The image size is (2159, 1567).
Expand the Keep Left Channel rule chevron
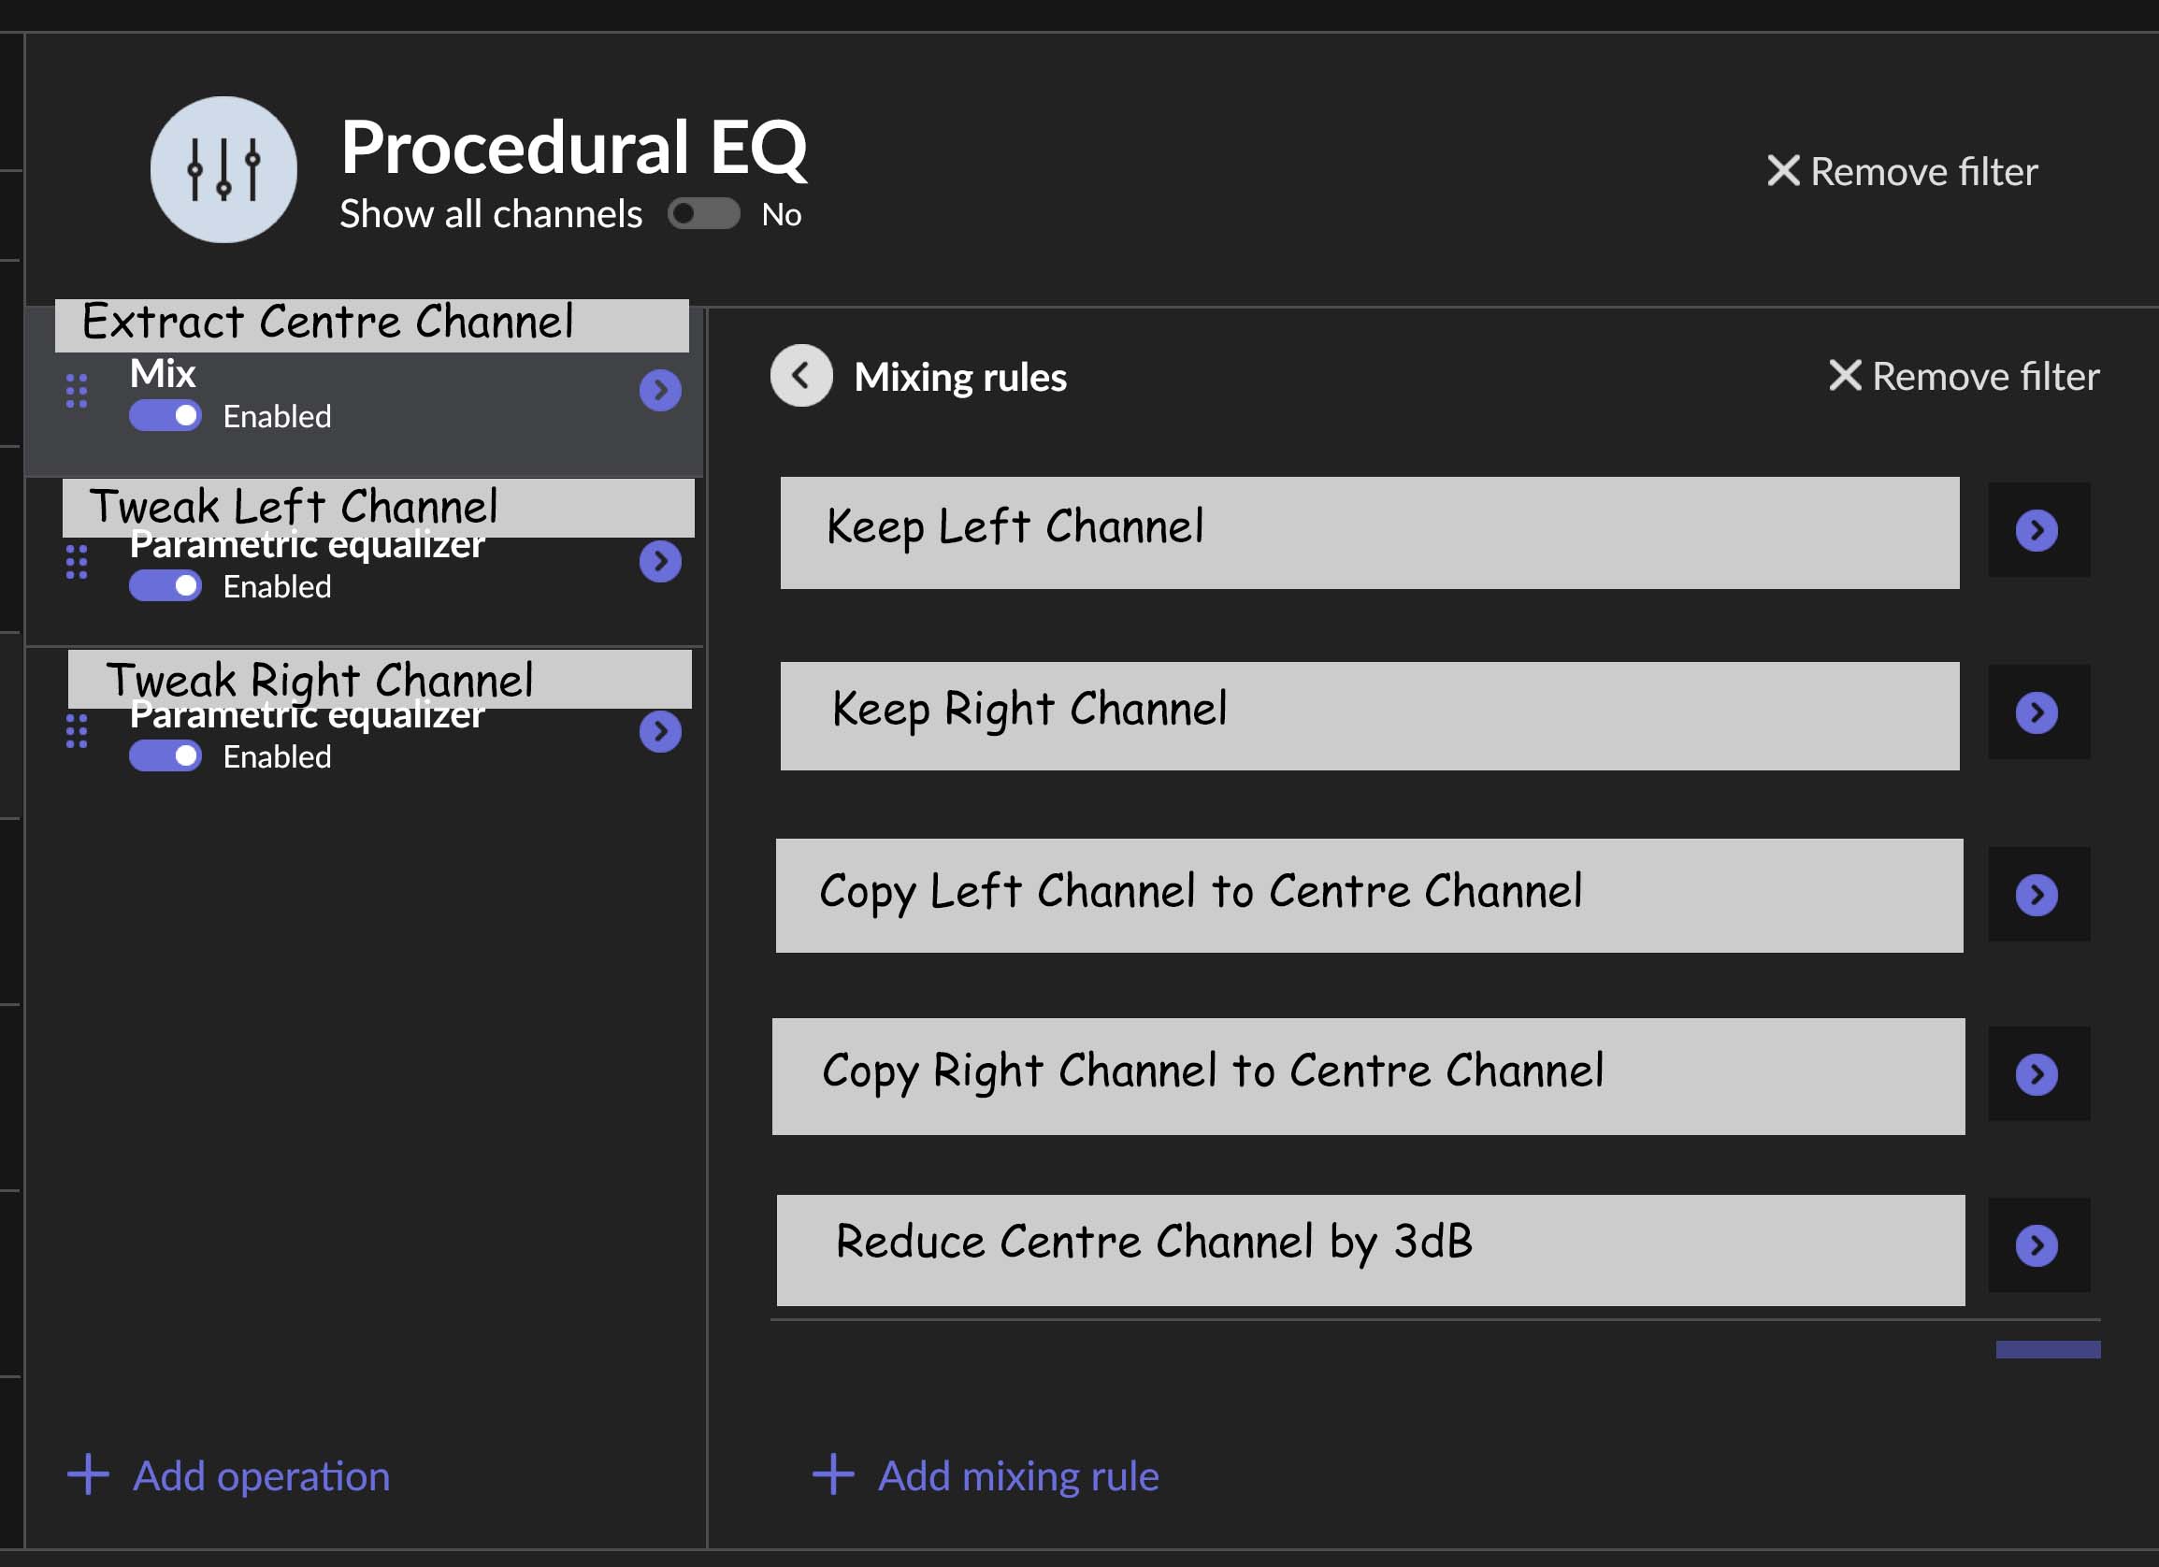click(2038, 532)
